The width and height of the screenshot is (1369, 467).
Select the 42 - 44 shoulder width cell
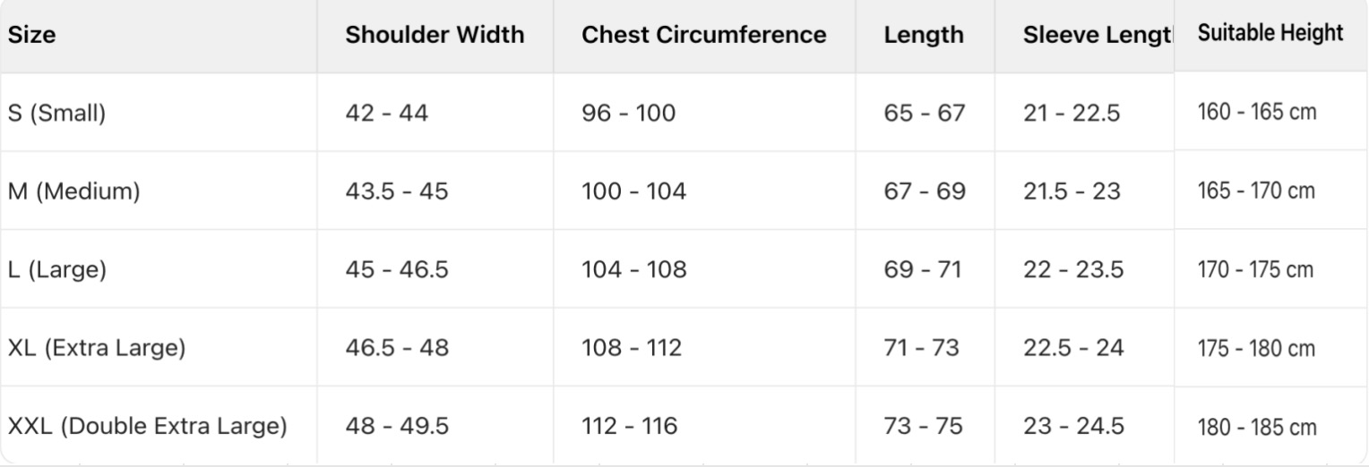[x=387, y=115]
